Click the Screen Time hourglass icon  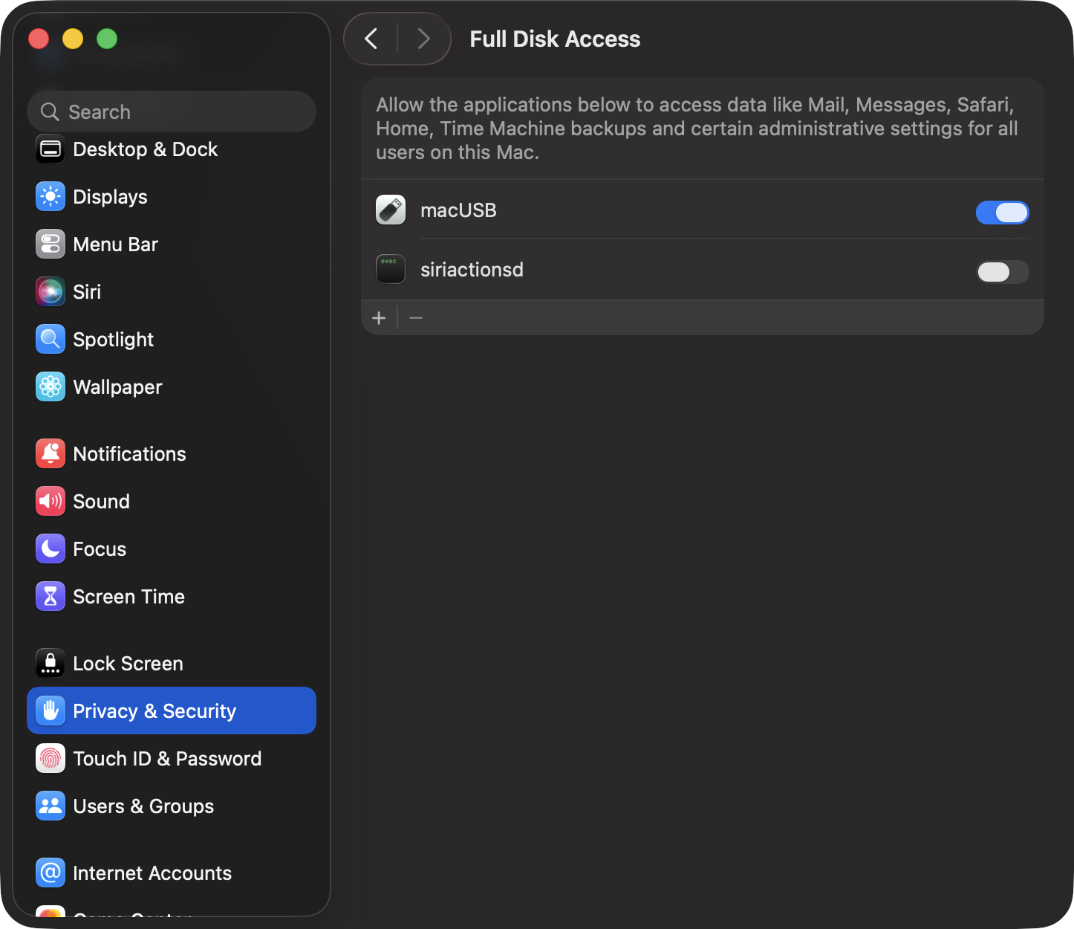(51, 597)
